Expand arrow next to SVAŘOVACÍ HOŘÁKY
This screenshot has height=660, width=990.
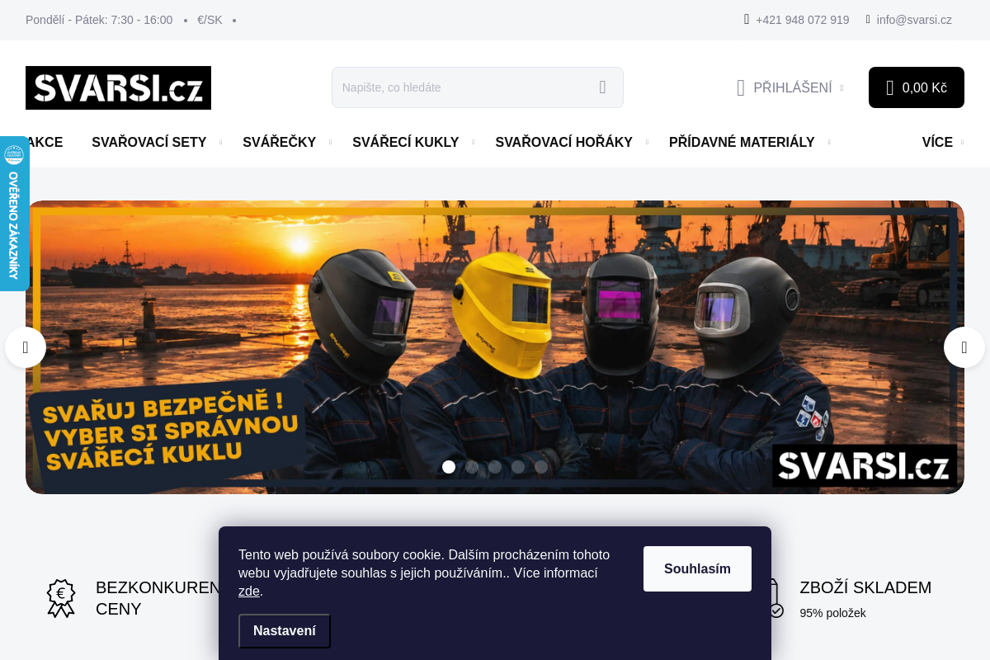pos(648,142)
